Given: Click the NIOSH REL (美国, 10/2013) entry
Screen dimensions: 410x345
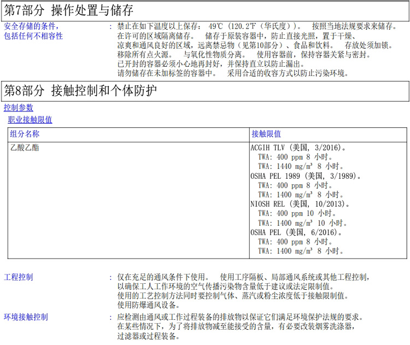Looking at the screenshot, I should (300, 204).
